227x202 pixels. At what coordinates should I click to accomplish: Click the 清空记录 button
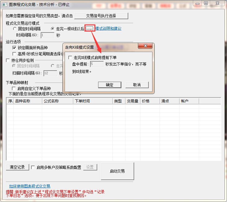coord(17,167)
